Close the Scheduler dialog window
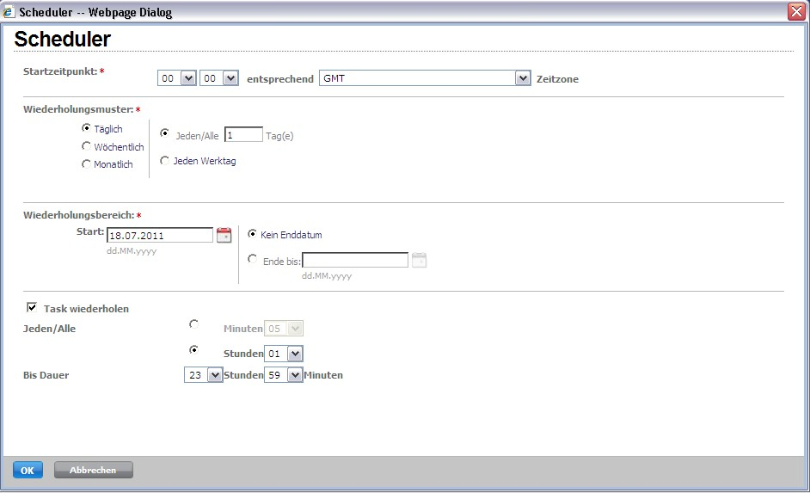The image size is (810, 493). point(796,11)
